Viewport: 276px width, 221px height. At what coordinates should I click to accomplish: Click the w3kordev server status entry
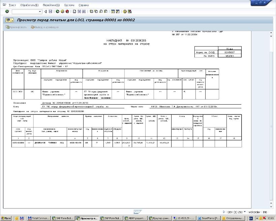coord(254,212)
